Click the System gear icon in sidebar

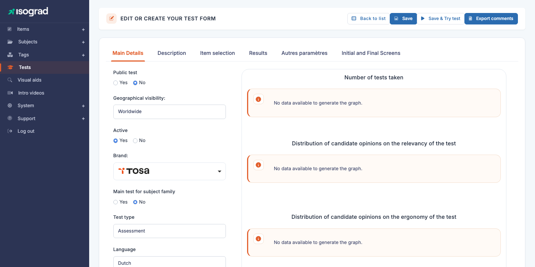(10, 106)
